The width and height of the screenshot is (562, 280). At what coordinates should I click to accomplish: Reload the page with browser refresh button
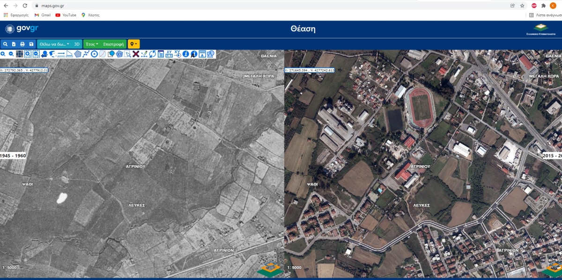25,6
